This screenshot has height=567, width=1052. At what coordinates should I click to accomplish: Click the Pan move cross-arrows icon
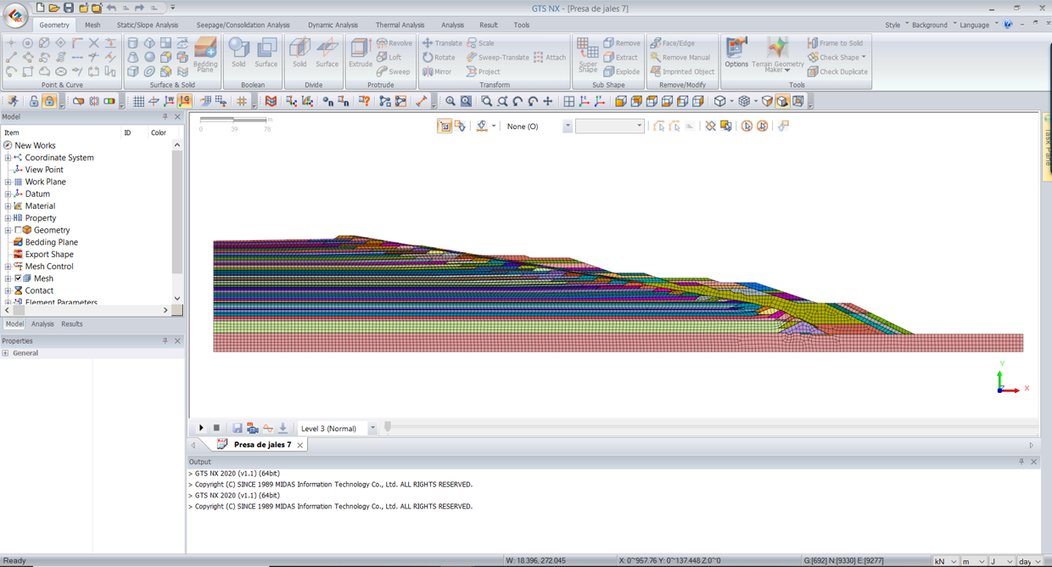click(x=548, y=101)
